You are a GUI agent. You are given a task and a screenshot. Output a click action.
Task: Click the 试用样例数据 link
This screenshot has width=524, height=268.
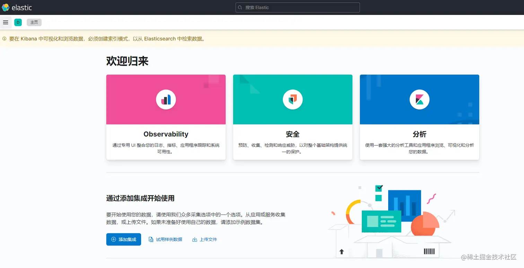169,239
